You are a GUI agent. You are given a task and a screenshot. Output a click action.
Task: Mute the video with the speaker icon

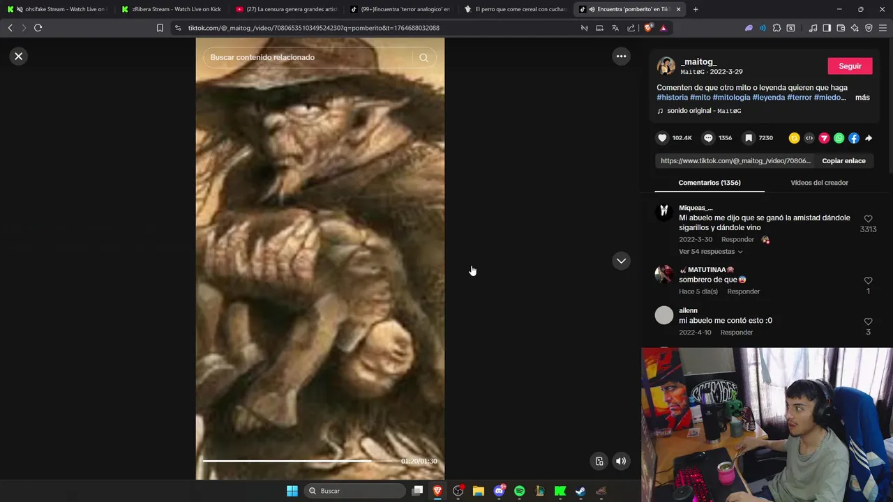[x=621, y=461]
